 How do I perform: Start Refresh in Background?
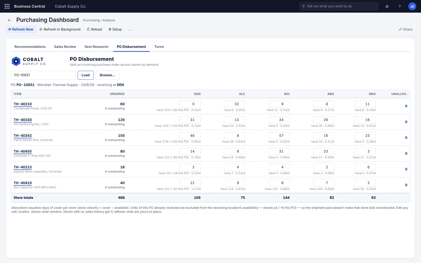click(60, 29)
